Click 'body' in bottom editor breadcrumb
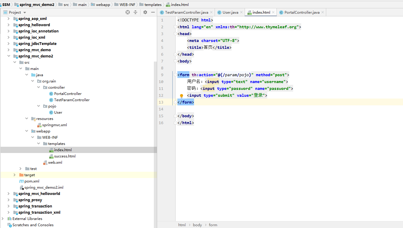The width and height of the screenshot is (403, 228). tap(197, 225)
